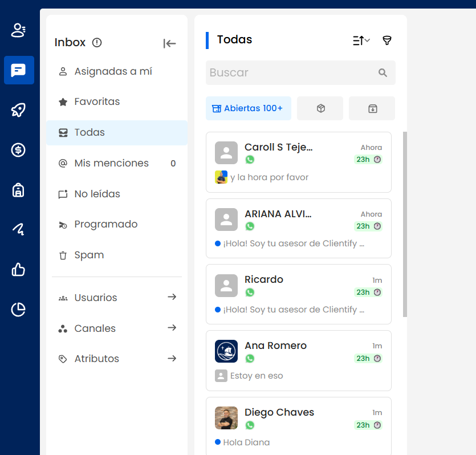Screen dimensions: 476x455
Task: Click the Mis menciones count 0
Action: [173, 163]
